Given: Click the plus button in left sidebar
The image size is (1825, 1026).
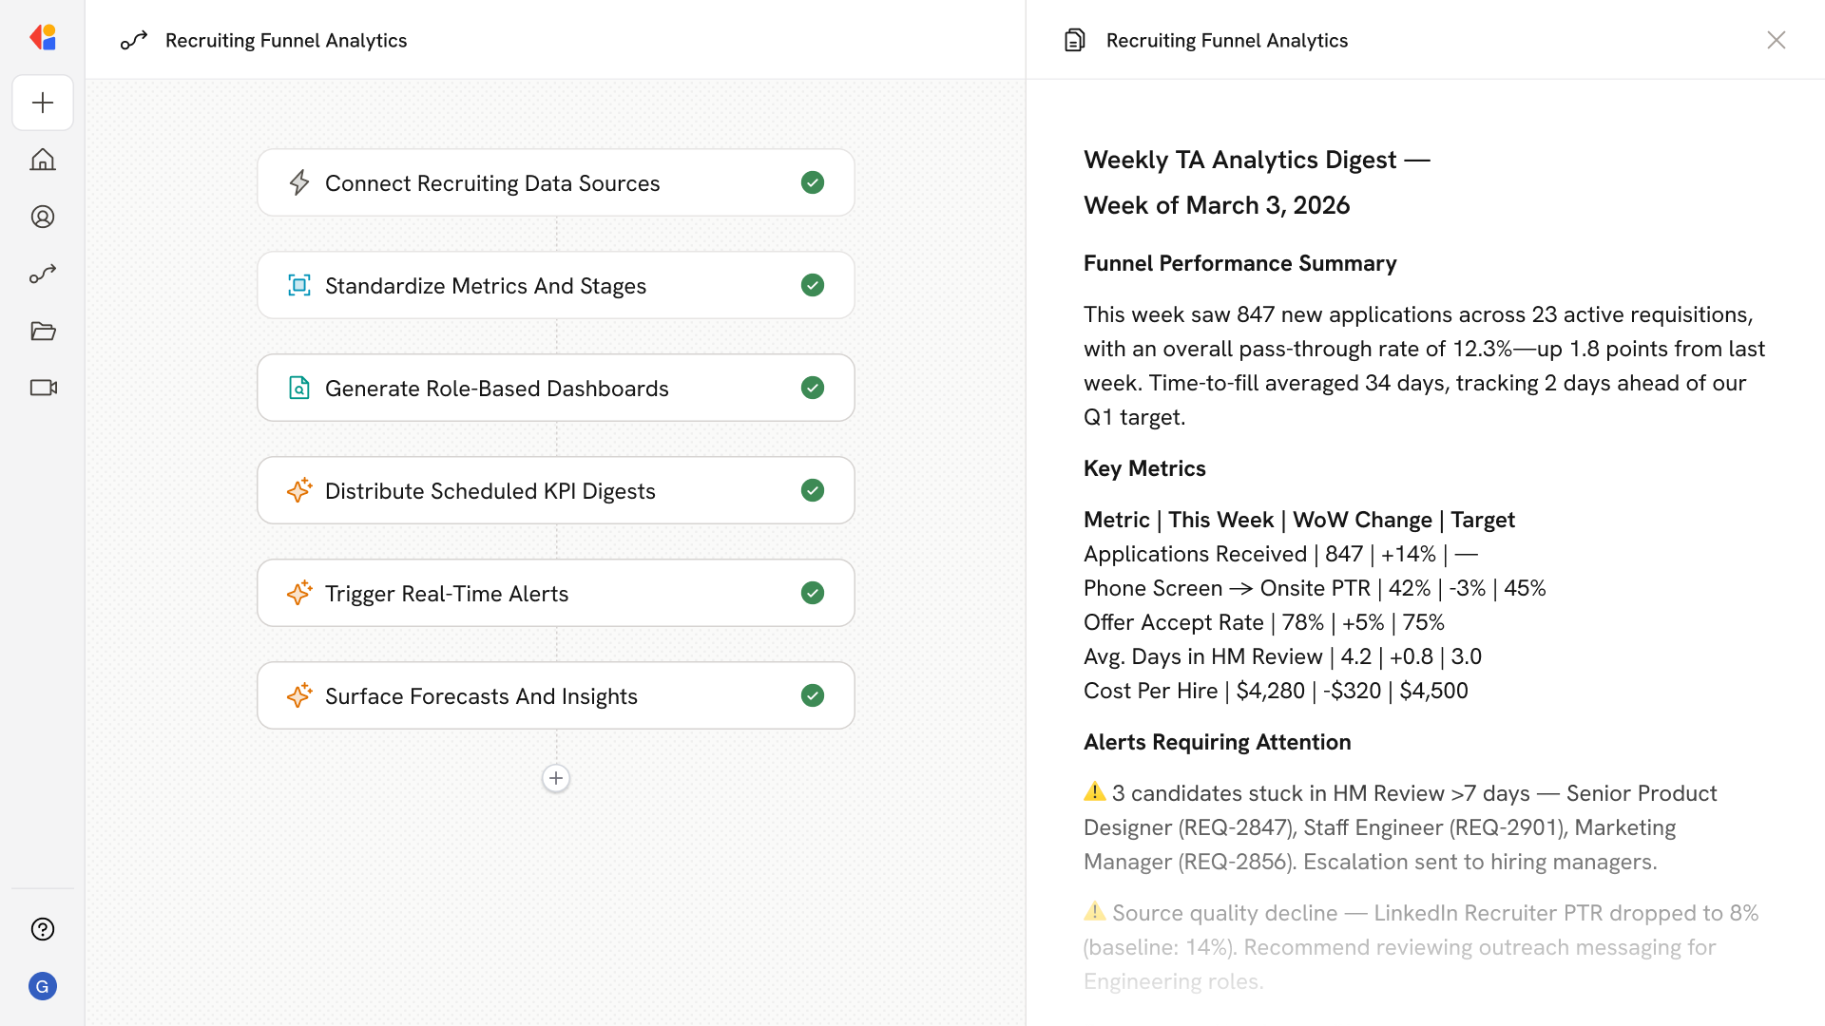Looking at the screenshot, I should pyautogui.click(x=43, y=103).
